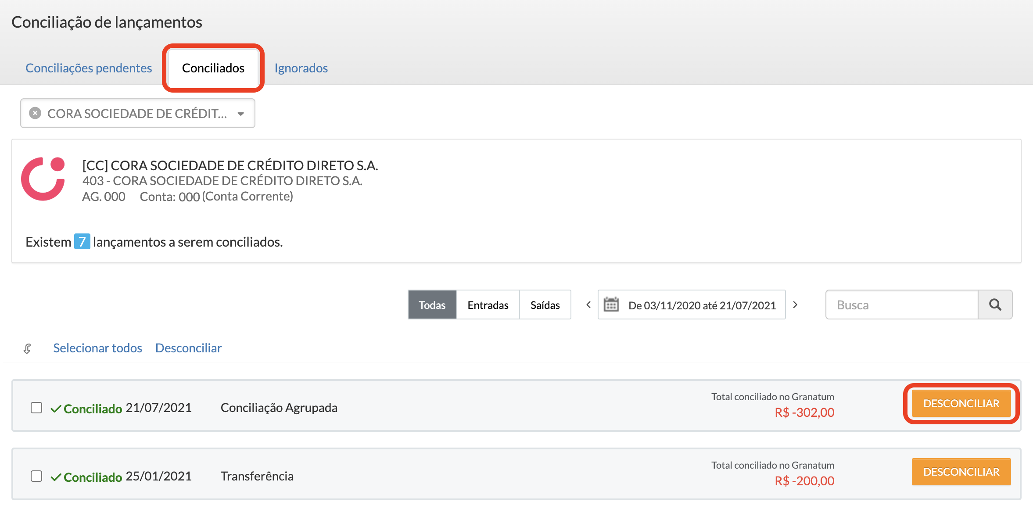This screenshot has width=1033, height=509.
Task: Go to the previous date period
Action: [x=588, y=305]
